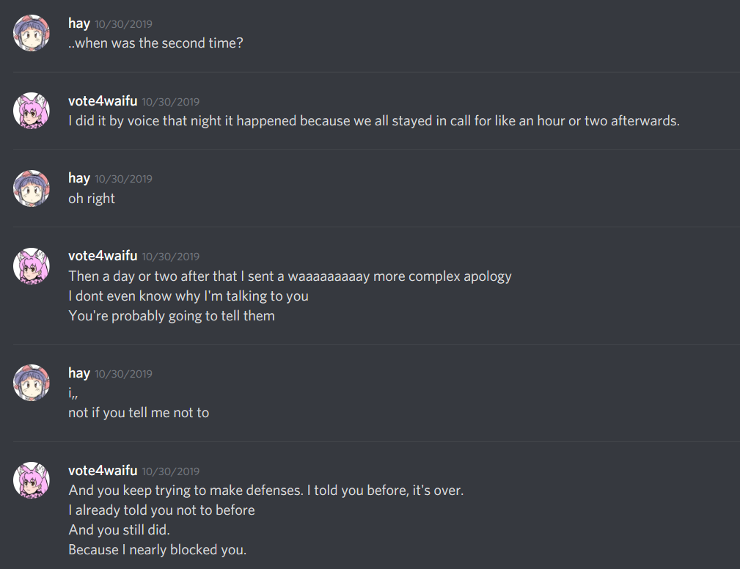Open vote4waifu's username above "I did it by voice"
Viewport: 740px width, 569px height.
coord(103,101)
